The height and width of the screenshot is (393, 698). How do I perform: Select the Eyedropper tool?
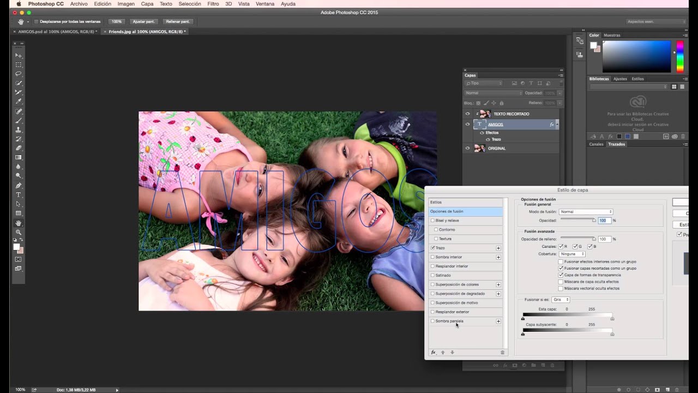[x=19, y=102]
